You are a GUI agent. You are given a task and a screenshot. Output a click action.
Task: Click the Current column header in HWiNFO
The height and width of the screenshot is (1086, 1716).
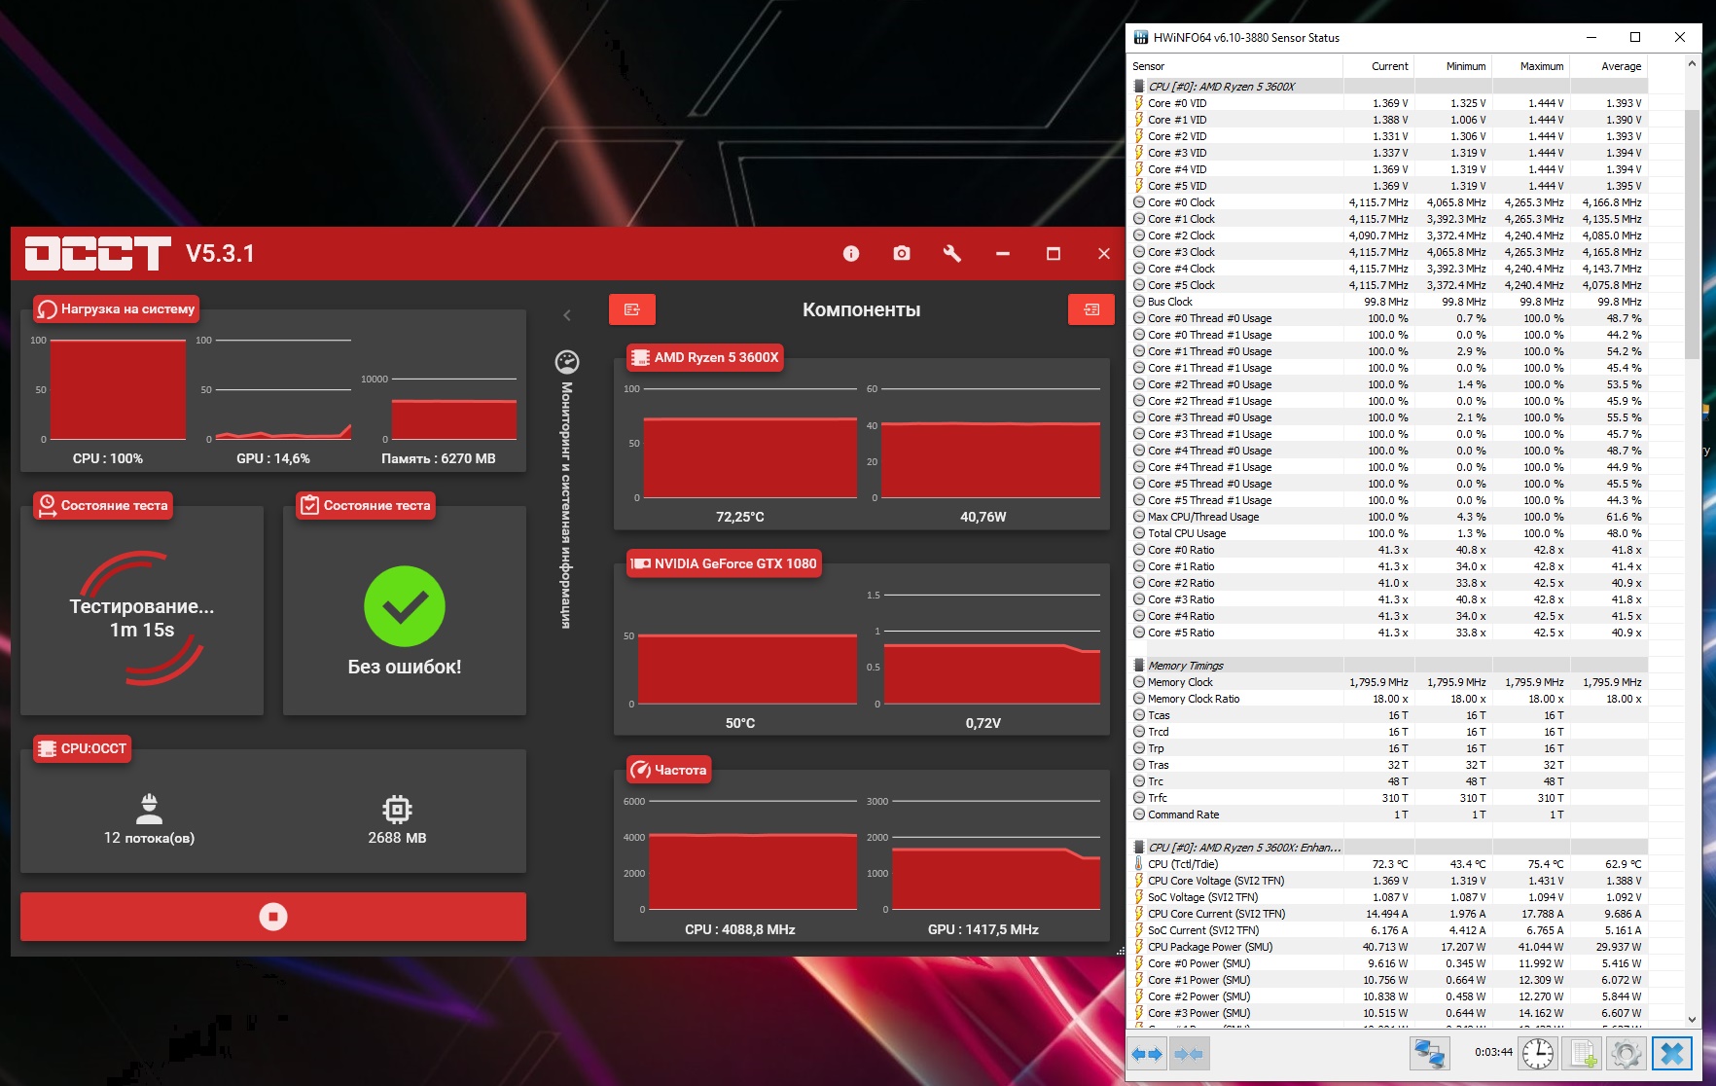pyautogui.click(x=1378, y=66)
